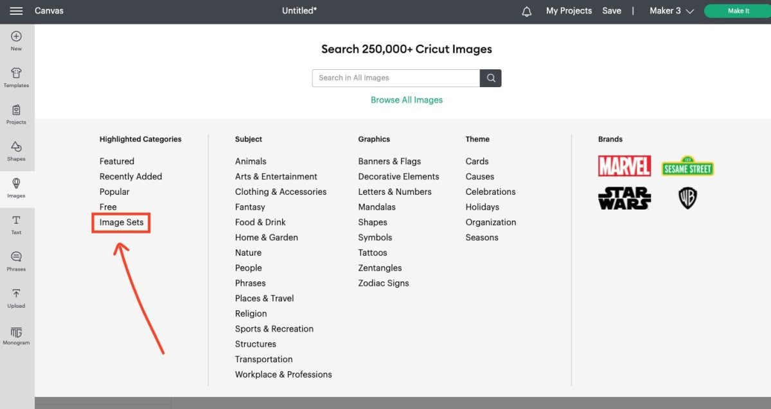Select the Nature subject
Viewport: 771px width, 409px height.
tap(248, 253)
